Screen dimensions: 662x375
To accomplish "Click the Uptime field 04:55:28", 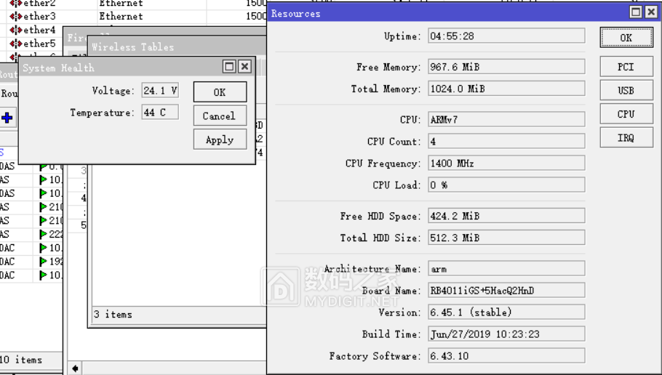I will click(506, 36).
